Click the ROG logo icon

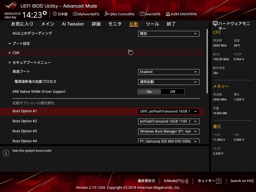[11, 5]
